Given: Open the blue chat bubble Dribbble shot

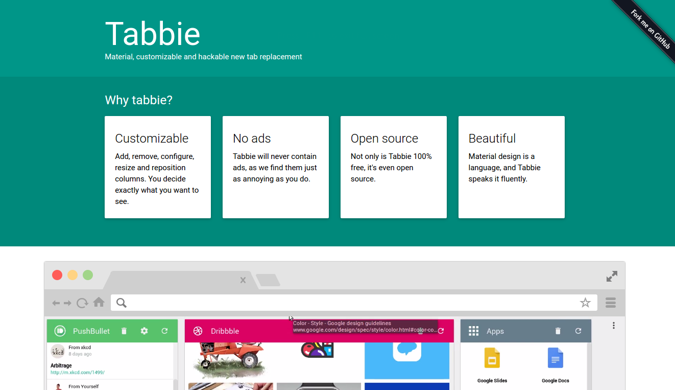Looking at the screenshot, I should (407, 361).
